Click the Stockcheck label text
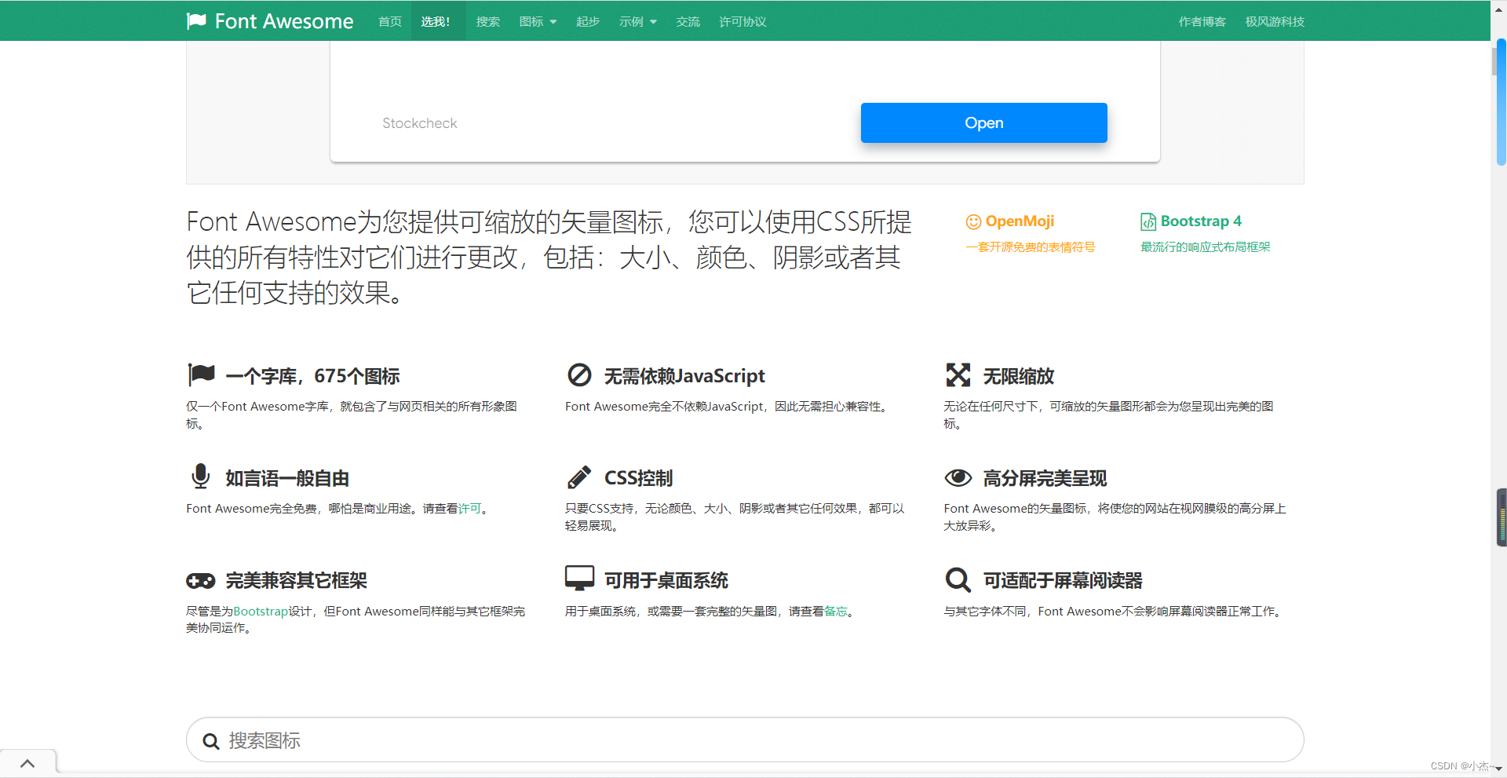This screenshot has width=1507, height=778. (419, 123)
